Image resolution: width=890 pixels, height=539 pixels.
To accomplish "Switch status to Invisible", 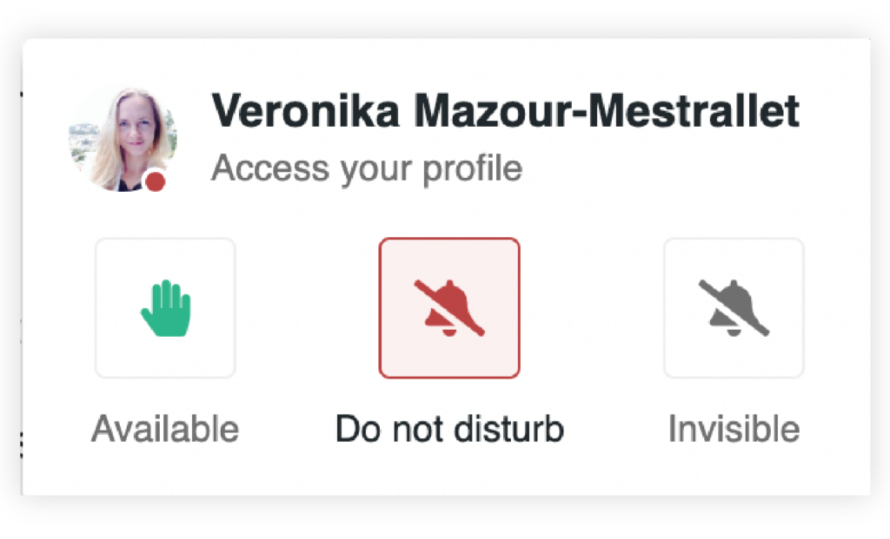I will (734, 309).
